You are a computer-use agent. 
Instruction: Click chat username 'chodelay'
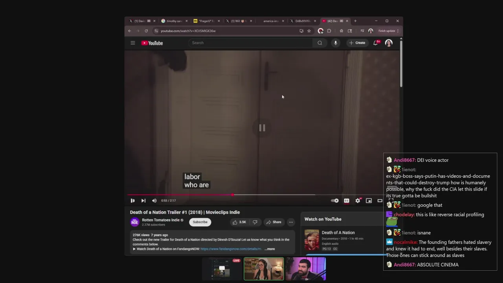coord(404,215)
